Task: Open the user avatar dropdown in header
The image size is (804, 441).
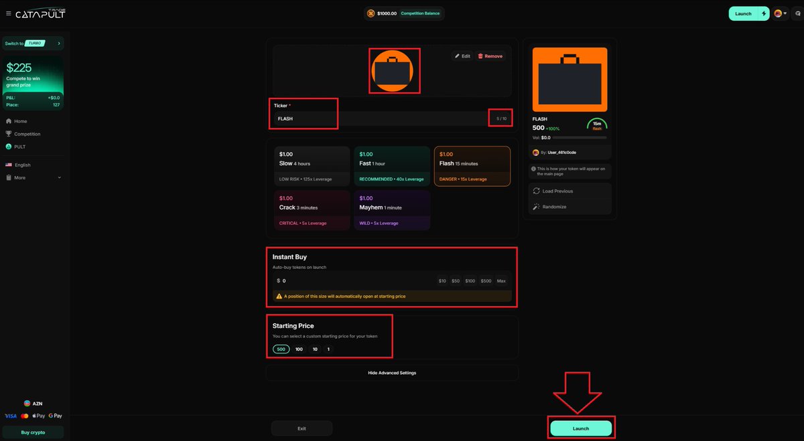Action: 780,13
